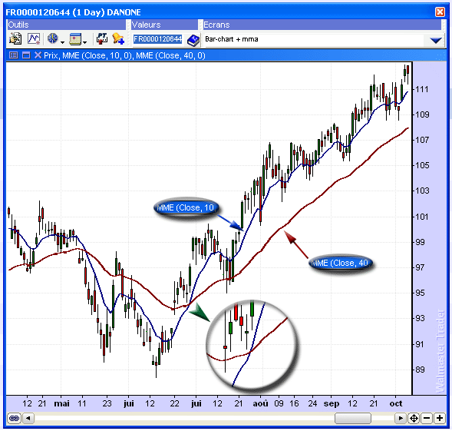Zoom in with the plus button
The width and height of the screenshot is (452, 431).
440,418
